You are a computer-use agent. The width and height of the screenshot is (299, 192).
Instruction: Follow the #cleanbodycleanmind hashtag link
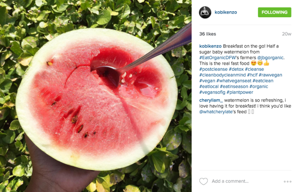(x=222, y=75)
